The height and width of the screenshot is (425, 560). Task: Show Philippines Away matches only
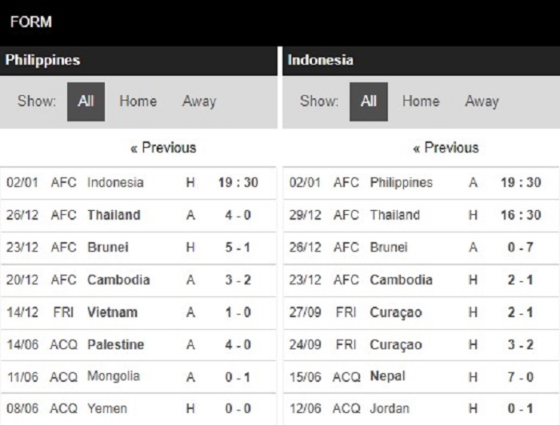pyautogui.click(x=198, y=101)
